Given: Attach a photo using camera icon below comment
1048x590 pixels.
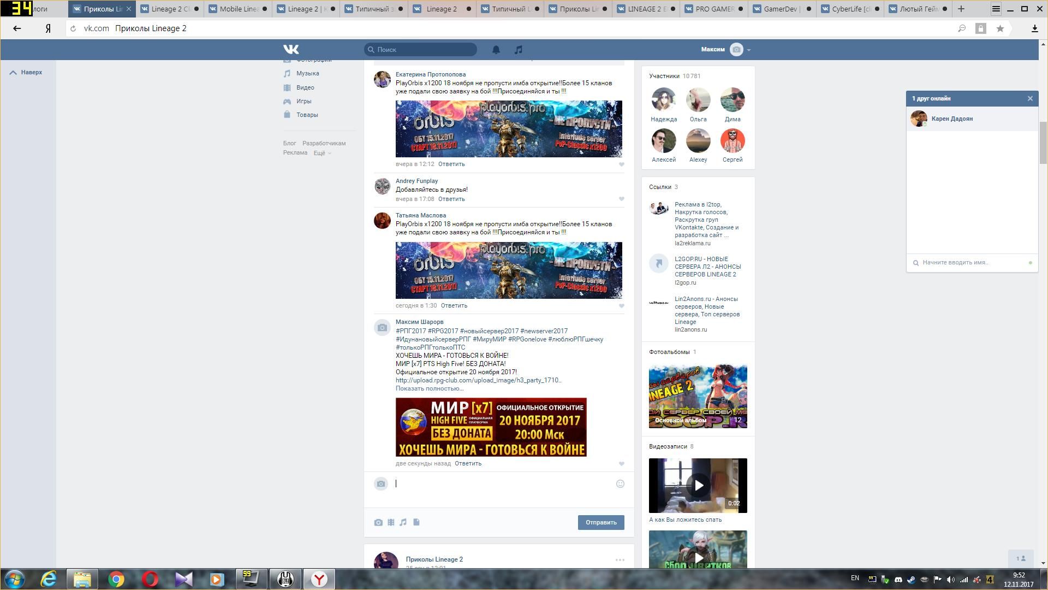Looking at the screenshot, I should pos(378,523).
